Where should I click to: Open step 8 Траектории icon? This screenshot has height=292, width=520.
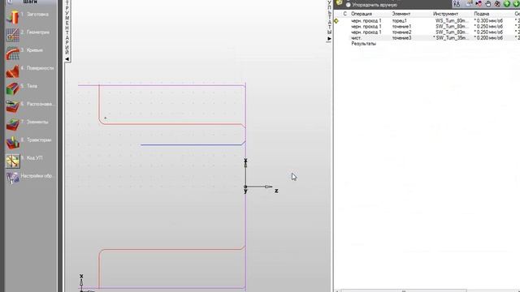tap(13, 143)
